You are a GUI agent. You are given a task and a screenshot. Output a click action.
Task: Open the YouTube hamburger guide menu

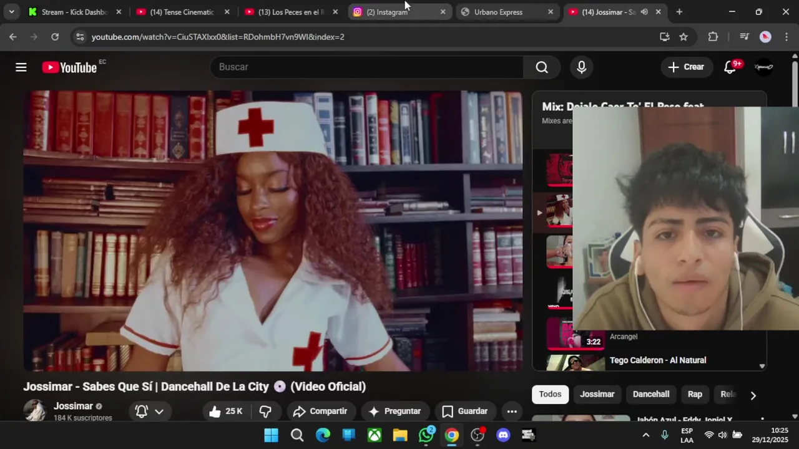pos(21,67)
